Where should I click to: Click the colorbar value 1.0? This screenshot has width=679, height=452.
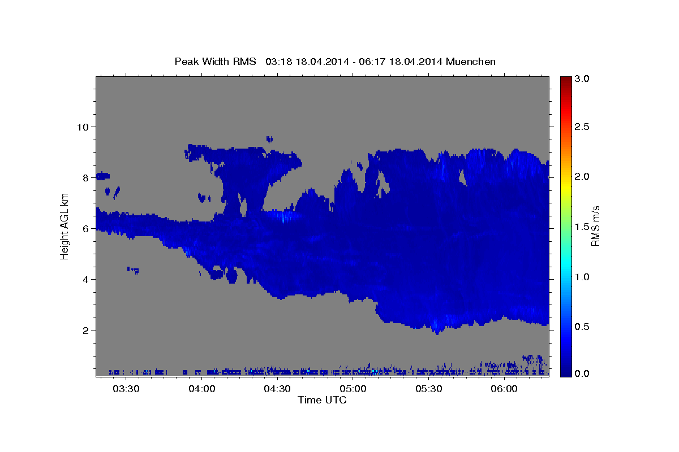tap(582, 277)
